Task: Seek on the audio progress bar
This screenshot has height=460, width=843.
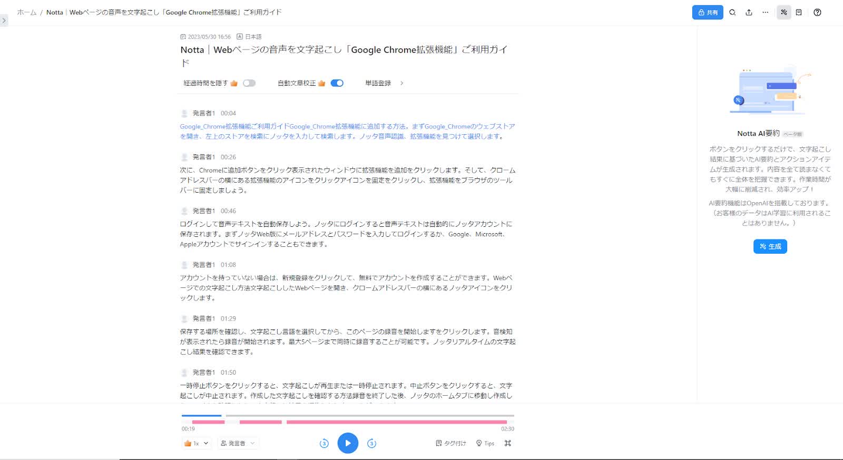Action: click(348, 416)
